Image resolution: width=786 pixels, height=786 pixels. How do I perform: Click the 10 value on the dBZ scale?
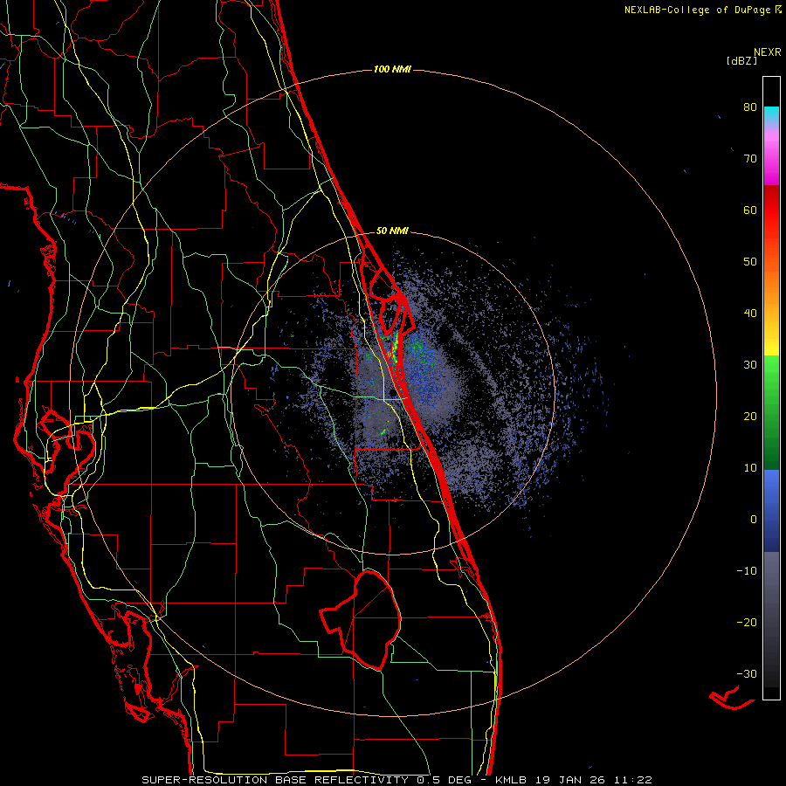click(x=750, y=468)
